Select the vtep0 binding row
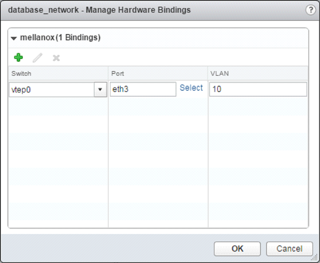320x263 pixels. (52, 89)
